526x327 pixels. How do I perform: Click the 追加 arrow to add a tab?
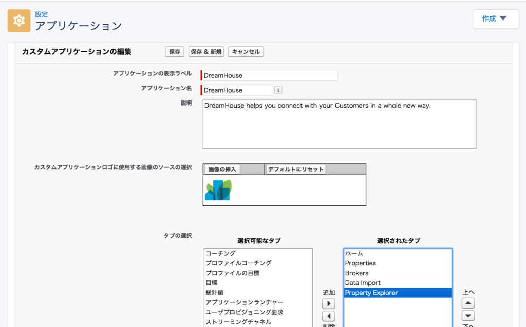pyautogui.click(x=329, y=302)
